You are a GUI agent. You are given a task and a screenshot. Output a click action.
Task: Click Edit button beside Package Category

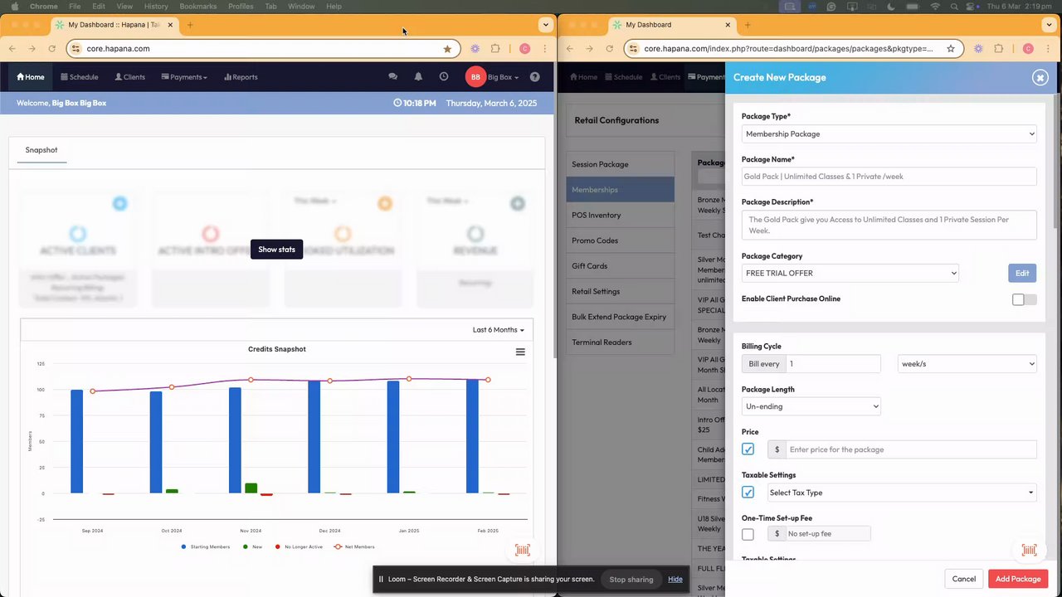(x=1022, y=273)
